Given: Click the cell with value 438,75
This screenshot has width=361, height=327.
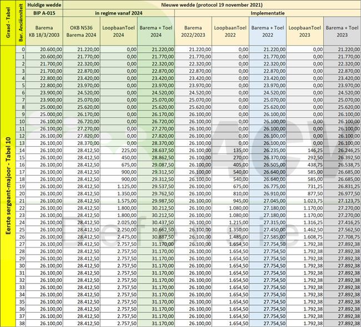Looking at the screenshot, I should 305,165.
